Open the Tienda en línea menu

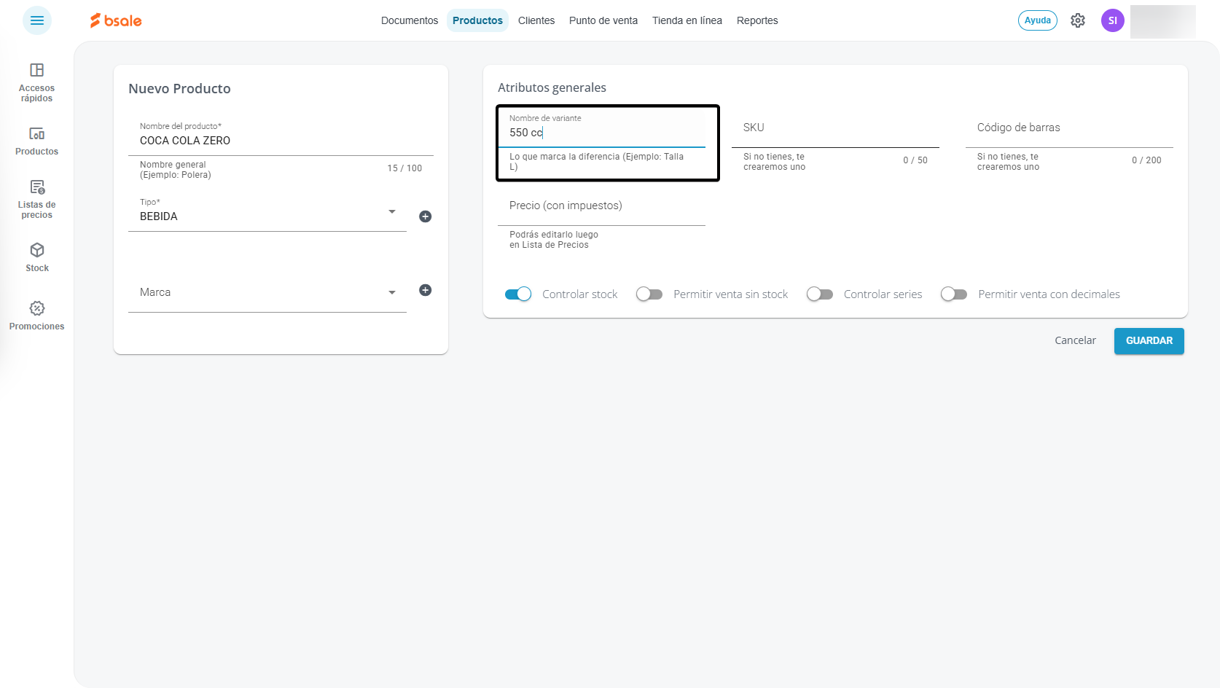[687, 20]
